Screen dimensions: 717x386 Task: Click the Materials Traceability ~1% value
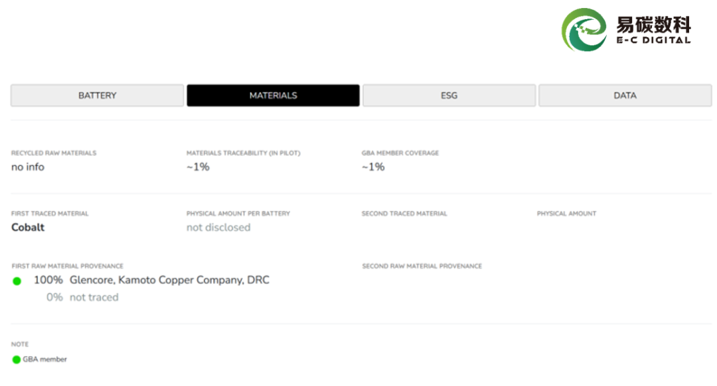(198, 167)
